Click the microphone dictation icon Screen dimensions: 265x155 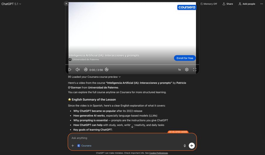click(185, 146)
